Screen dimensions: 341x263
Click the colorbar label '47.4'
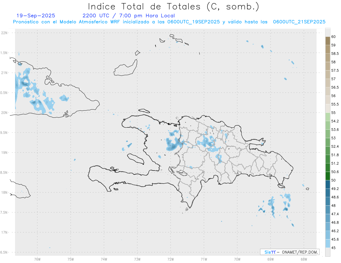(x=335, y=214)
